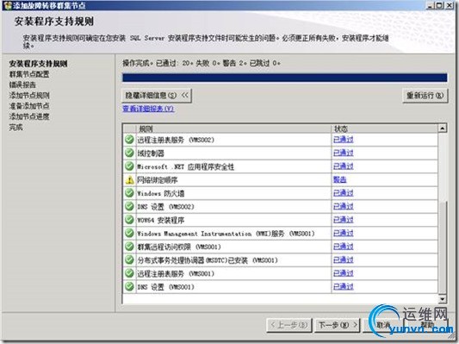Click check icon for WOW64 安装程序

[129, 220]
